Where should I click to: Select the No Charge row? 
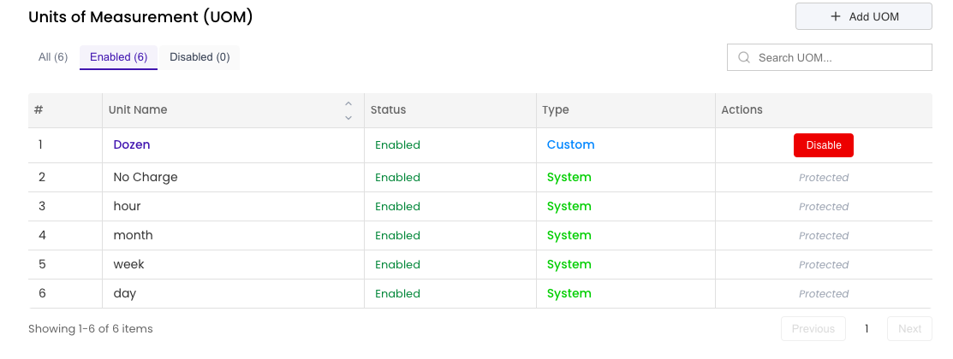point(146,178)
